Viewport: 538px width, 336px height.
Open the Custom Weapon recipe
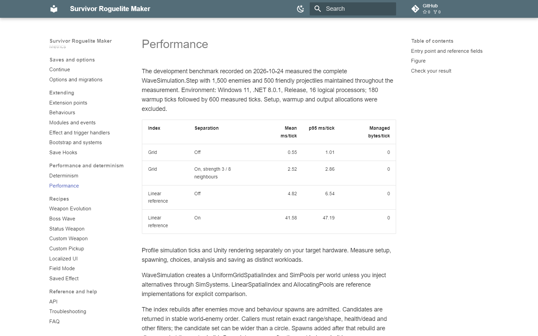click(x=68, y=239)
